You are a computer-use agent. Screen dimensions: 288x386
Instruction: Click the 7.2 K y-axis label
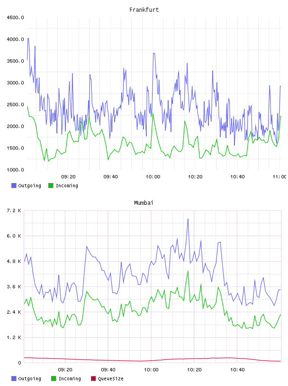tap(14, 211)
